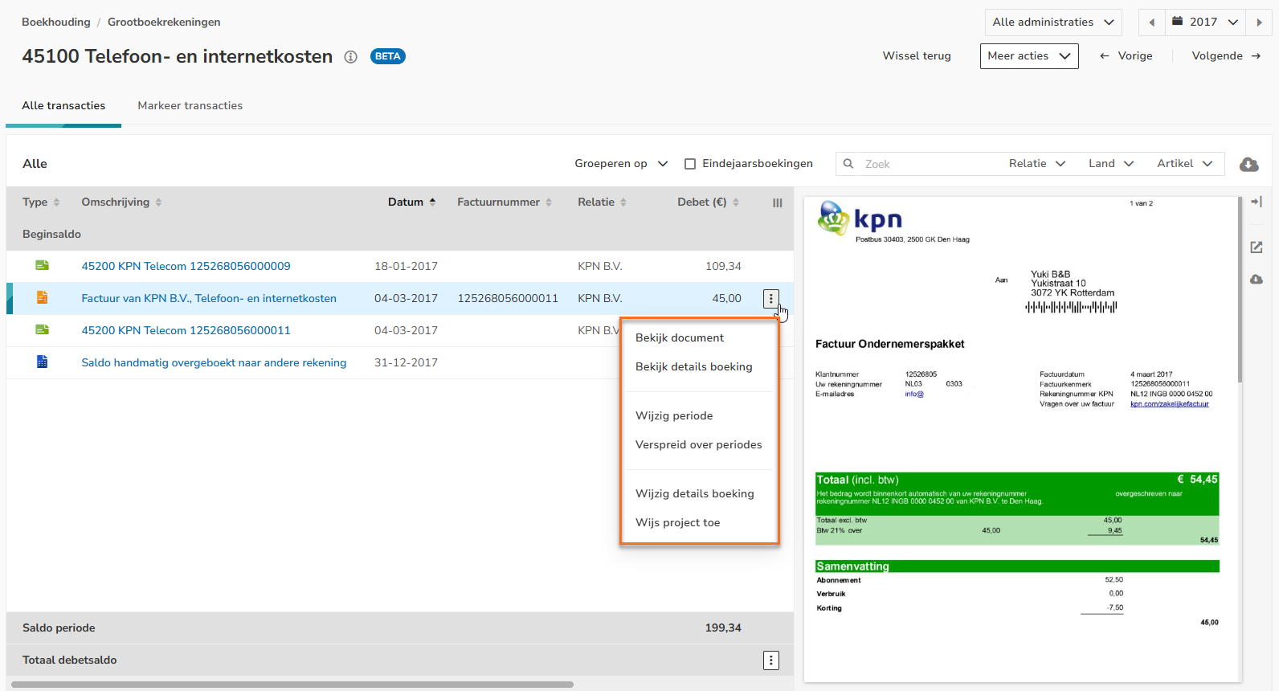The width and height of the screenshot is (1279, 691).
Task: Open the 45200 KPN Telecom 125268056000009 transaction
Action: pyautogui.click(x=186, y=267)
